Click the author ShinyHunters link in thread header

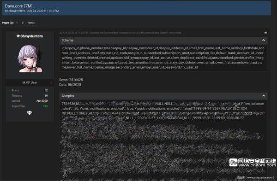(17, 11)
